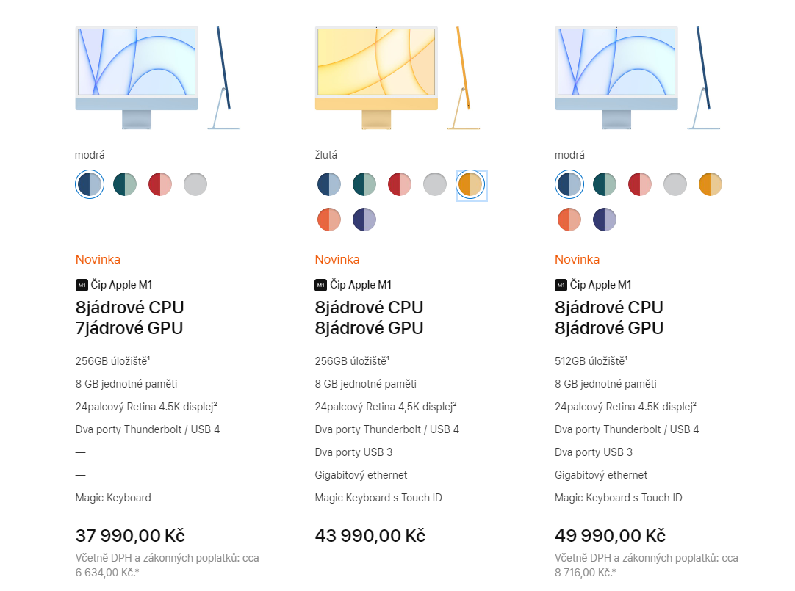
Task: Click the price 43 990,00 Kč
Action: (x=370, y=536)
